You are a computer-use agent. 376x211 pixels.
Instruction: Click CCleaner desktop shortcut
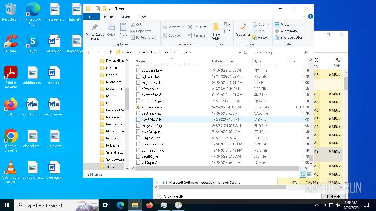[11, 44]
